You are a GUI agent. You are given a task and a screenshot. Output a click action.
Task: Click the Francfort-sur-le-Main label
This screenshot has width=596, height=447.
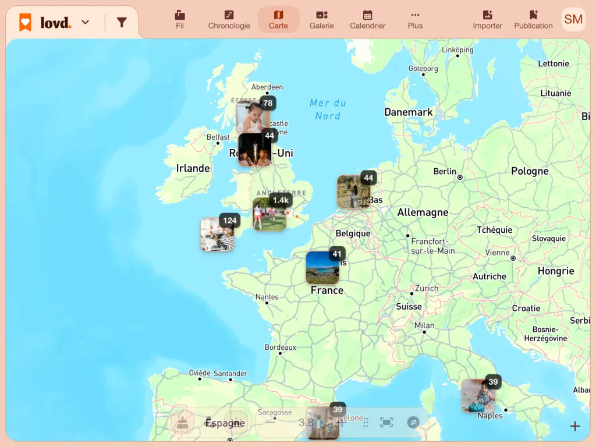tap(433, 246)
